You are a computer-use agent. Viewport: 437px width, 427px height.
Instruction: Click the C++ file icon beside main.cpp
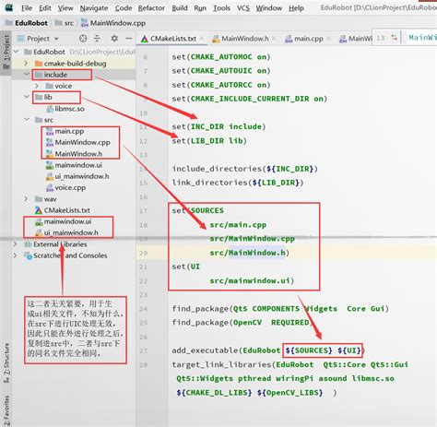[x=50, y=132]
